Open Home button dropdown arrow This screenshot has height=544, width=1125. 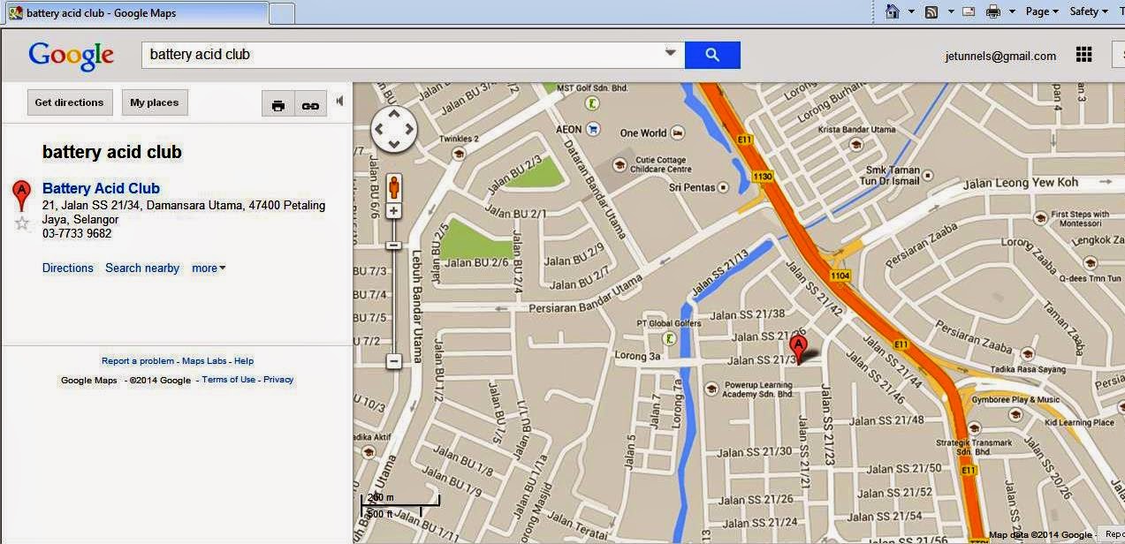pyautogui.click(x=911, y=11)
